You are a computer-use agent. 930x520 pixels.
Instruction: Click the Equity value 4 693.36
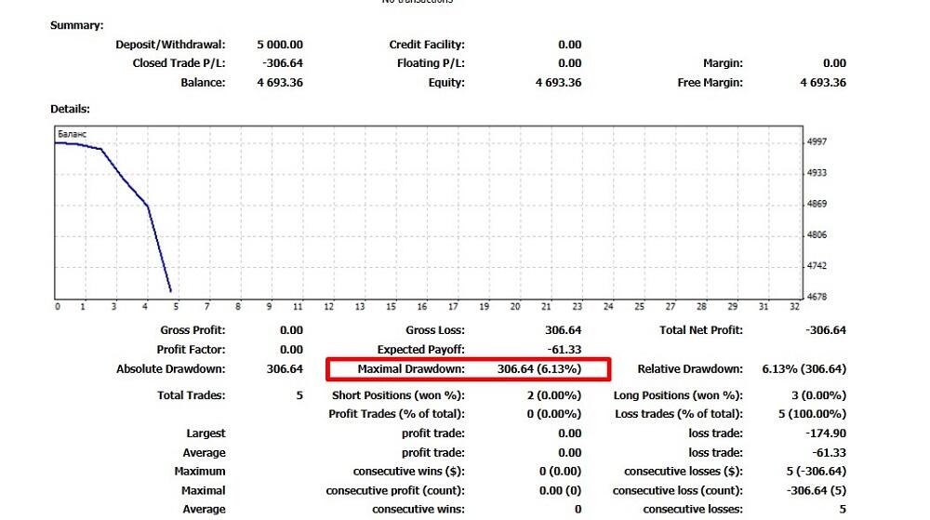pos(558,83)
